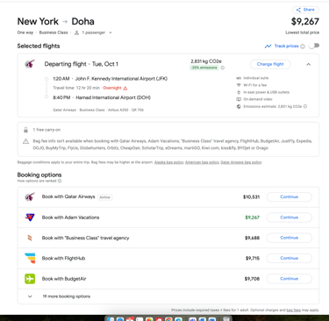This screenshot has height=321, width=329.
Task: Open the Qatar Airways bag policy link
Action: pos(241,162)
